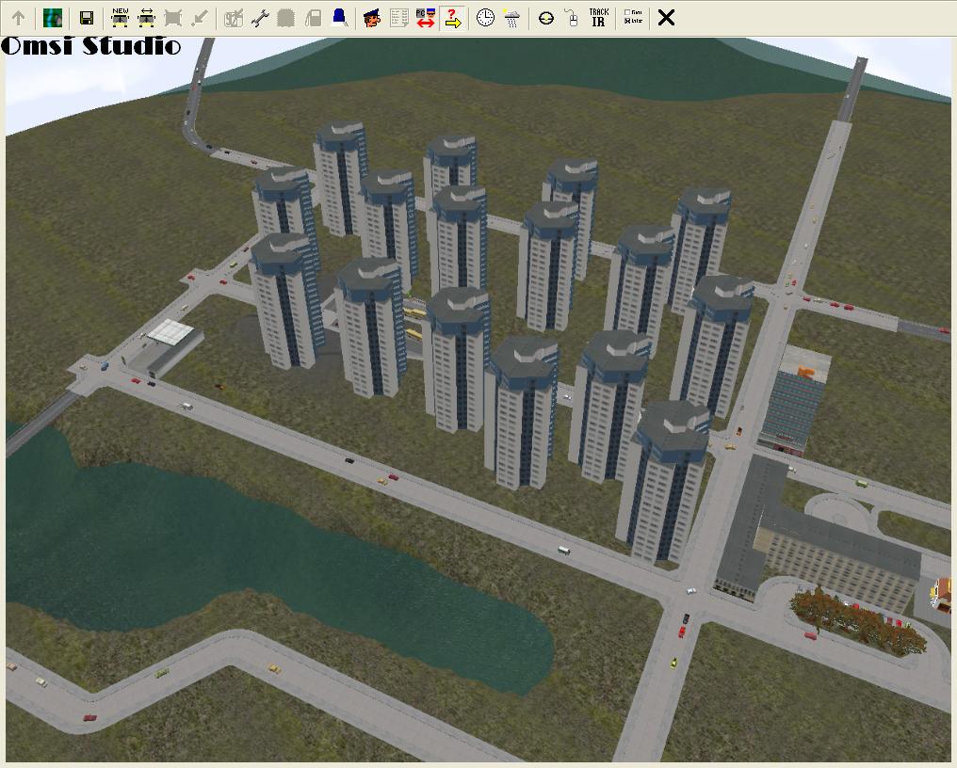Click the black X close icon in toolbar
Image resolution: width=957 pixels, height=768 pixels.
[666, 18]
